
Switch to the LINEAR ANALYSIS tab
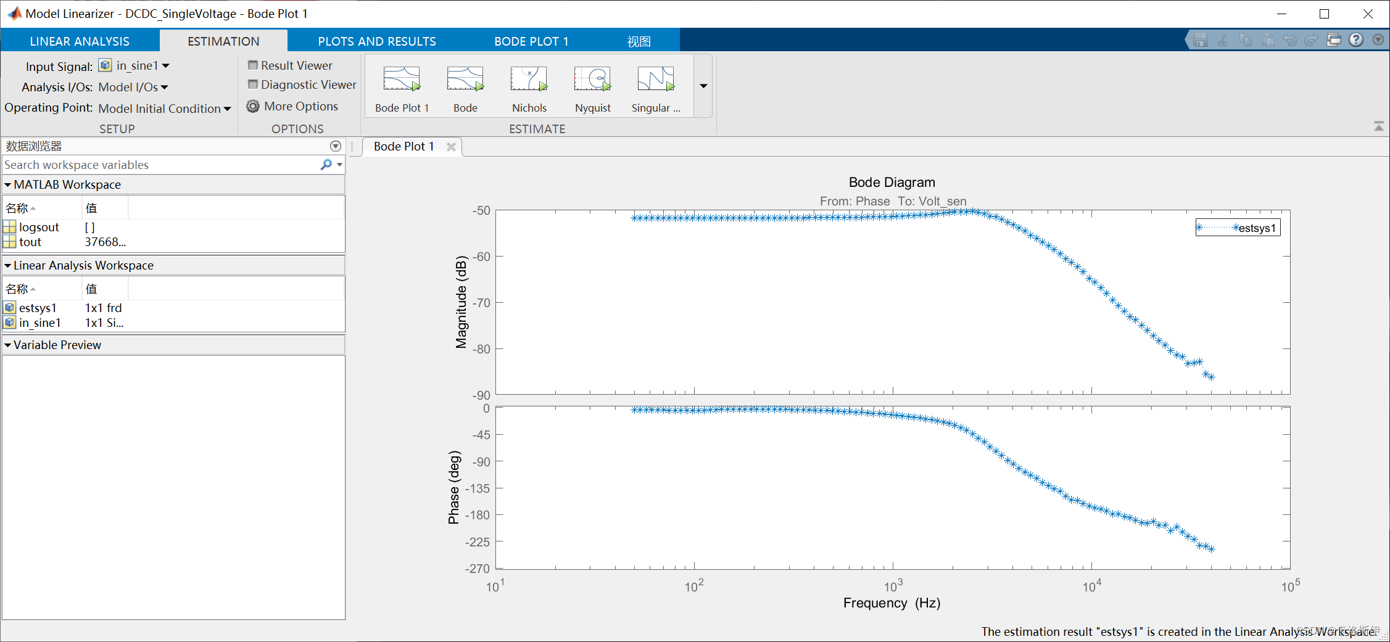80,41
